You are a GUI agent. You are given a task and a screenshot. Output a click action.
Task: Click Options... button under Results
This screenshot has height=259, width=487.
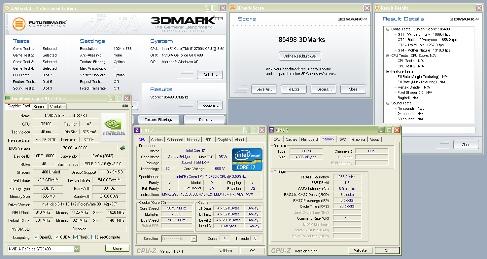tap(210, 105)
